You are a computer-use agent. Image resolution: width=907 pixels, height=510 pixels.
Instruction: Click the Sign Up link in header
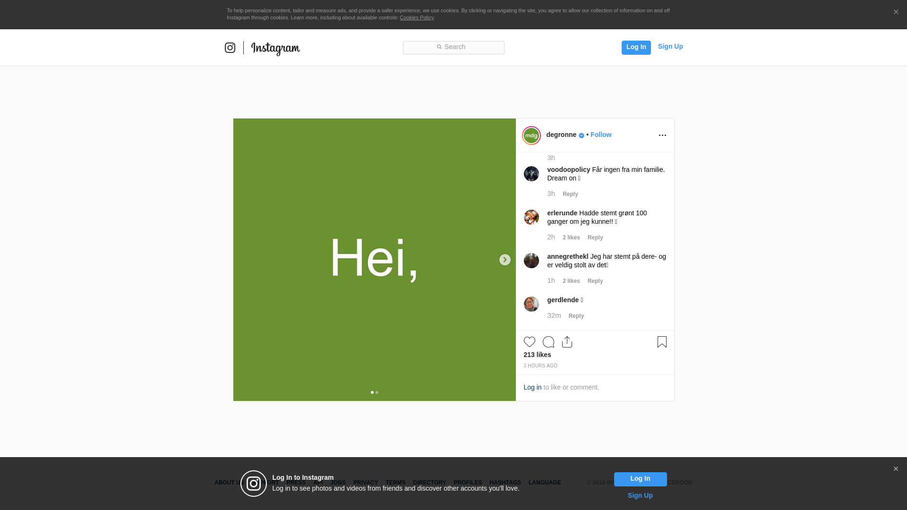[670, 46]
